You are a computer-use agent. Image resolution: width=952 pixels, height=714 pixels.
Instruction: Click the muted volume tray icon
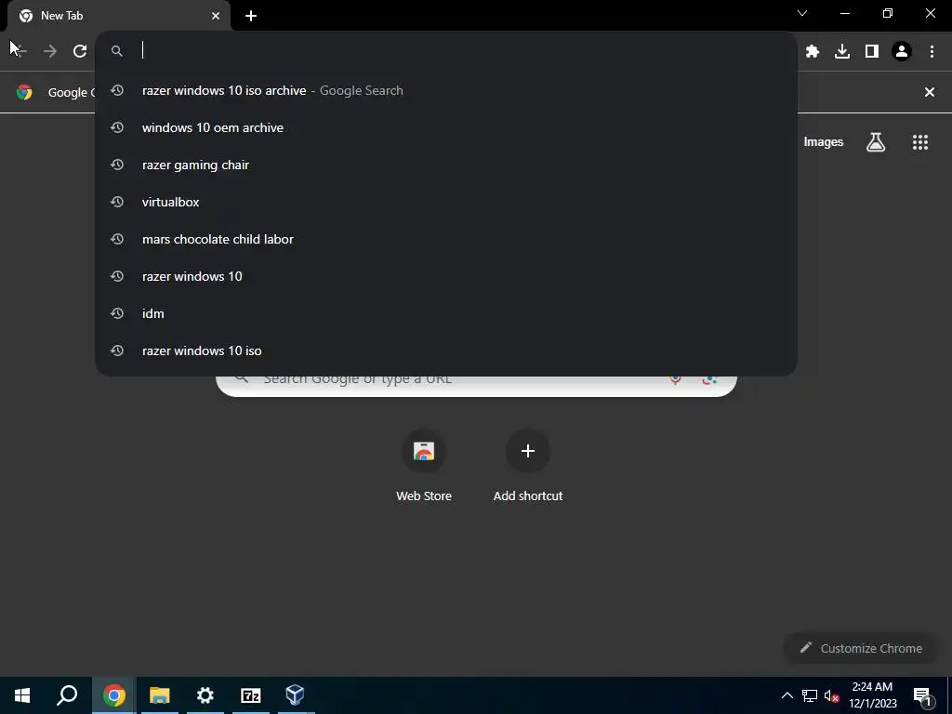click(x=831, y=695)
